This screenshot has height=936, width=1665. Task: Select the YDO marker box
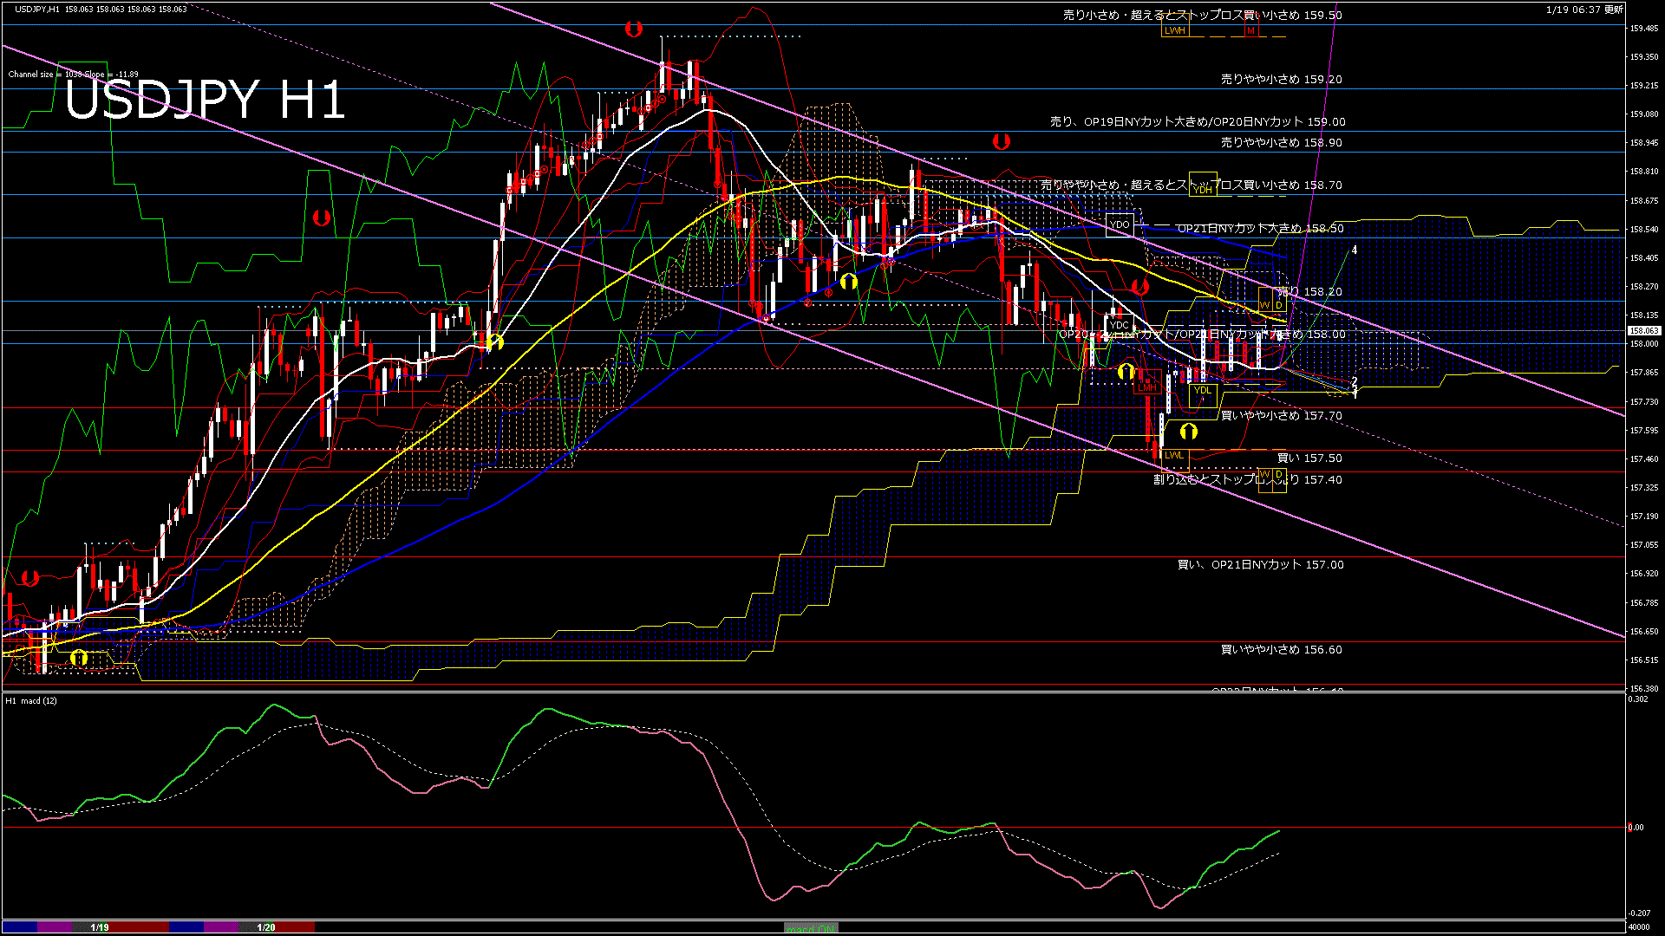[x=1120, y=224]
